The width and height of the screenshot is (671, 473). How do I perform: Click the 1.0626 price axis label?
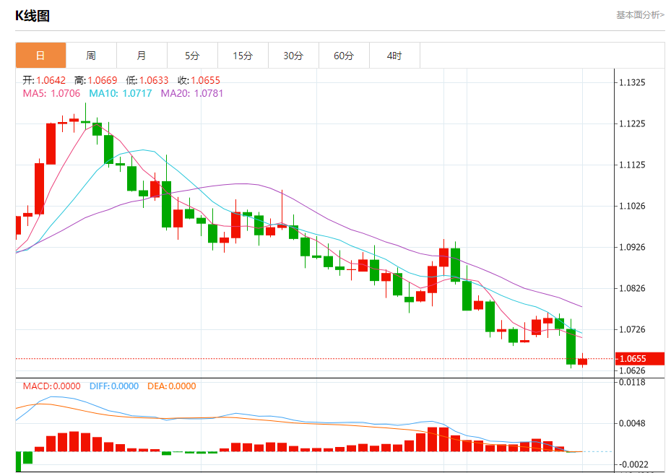pyautogui.click(x=632, y=370)
